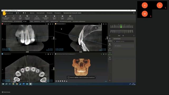Screen dimensions: 169x95
Task: Maximize the 3D skull viewport
Action: pos(106,54)
